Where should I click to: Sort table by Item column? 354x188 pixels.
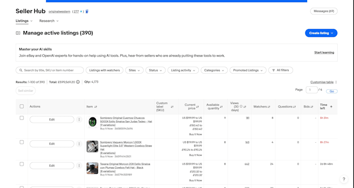(x=96, y=106)
